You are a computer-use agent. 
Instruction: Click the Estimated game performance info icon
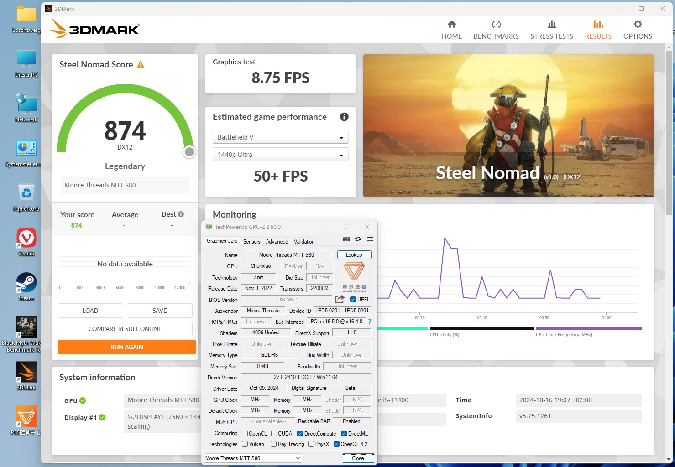(x=344, y=117)
